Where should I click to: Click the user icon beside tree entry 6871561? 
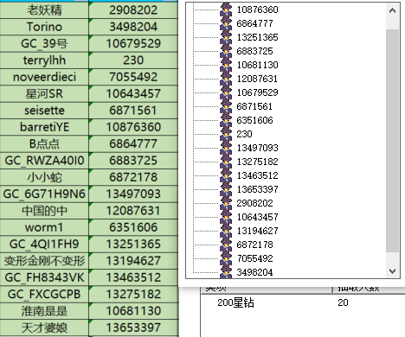tap(226, 106)
